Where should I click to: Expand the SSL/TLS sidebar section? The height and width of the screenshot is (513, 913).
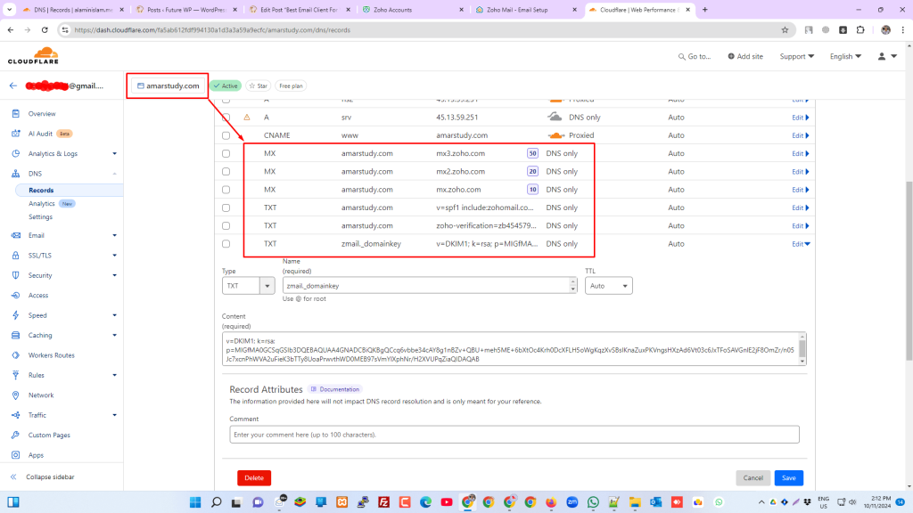(x=115, y=256)
